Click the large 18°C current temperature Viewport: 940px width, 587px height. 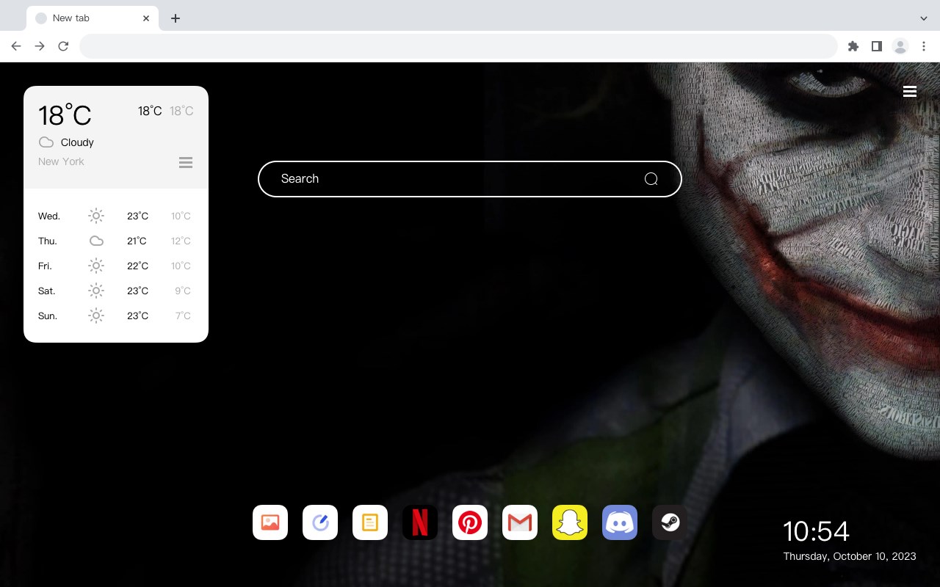click(65, 115)
